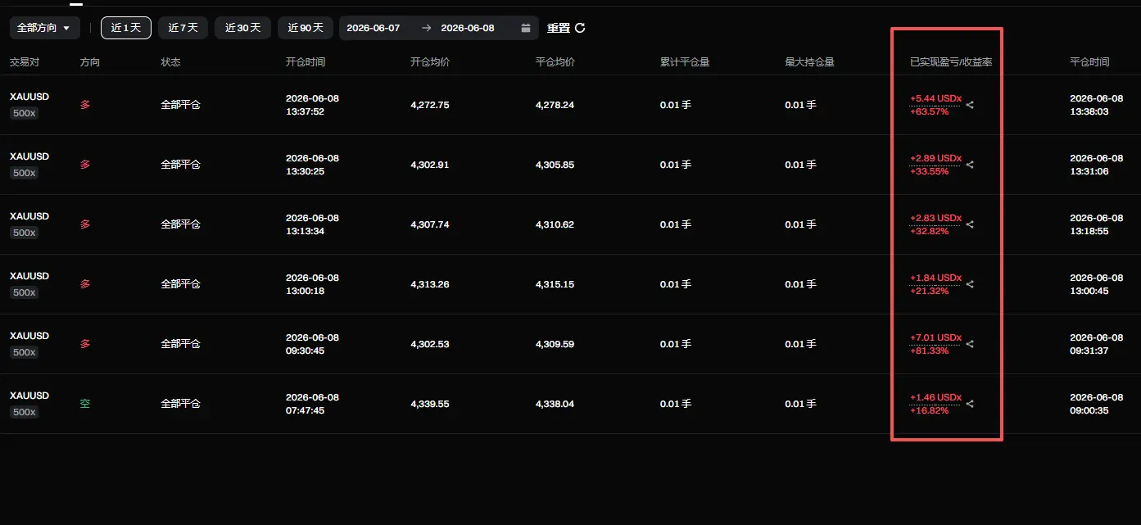Share the +1.46 USDx trade result
Image resolution: width=1141 pixels, height=525 pixels.
(x=970, y=404)
